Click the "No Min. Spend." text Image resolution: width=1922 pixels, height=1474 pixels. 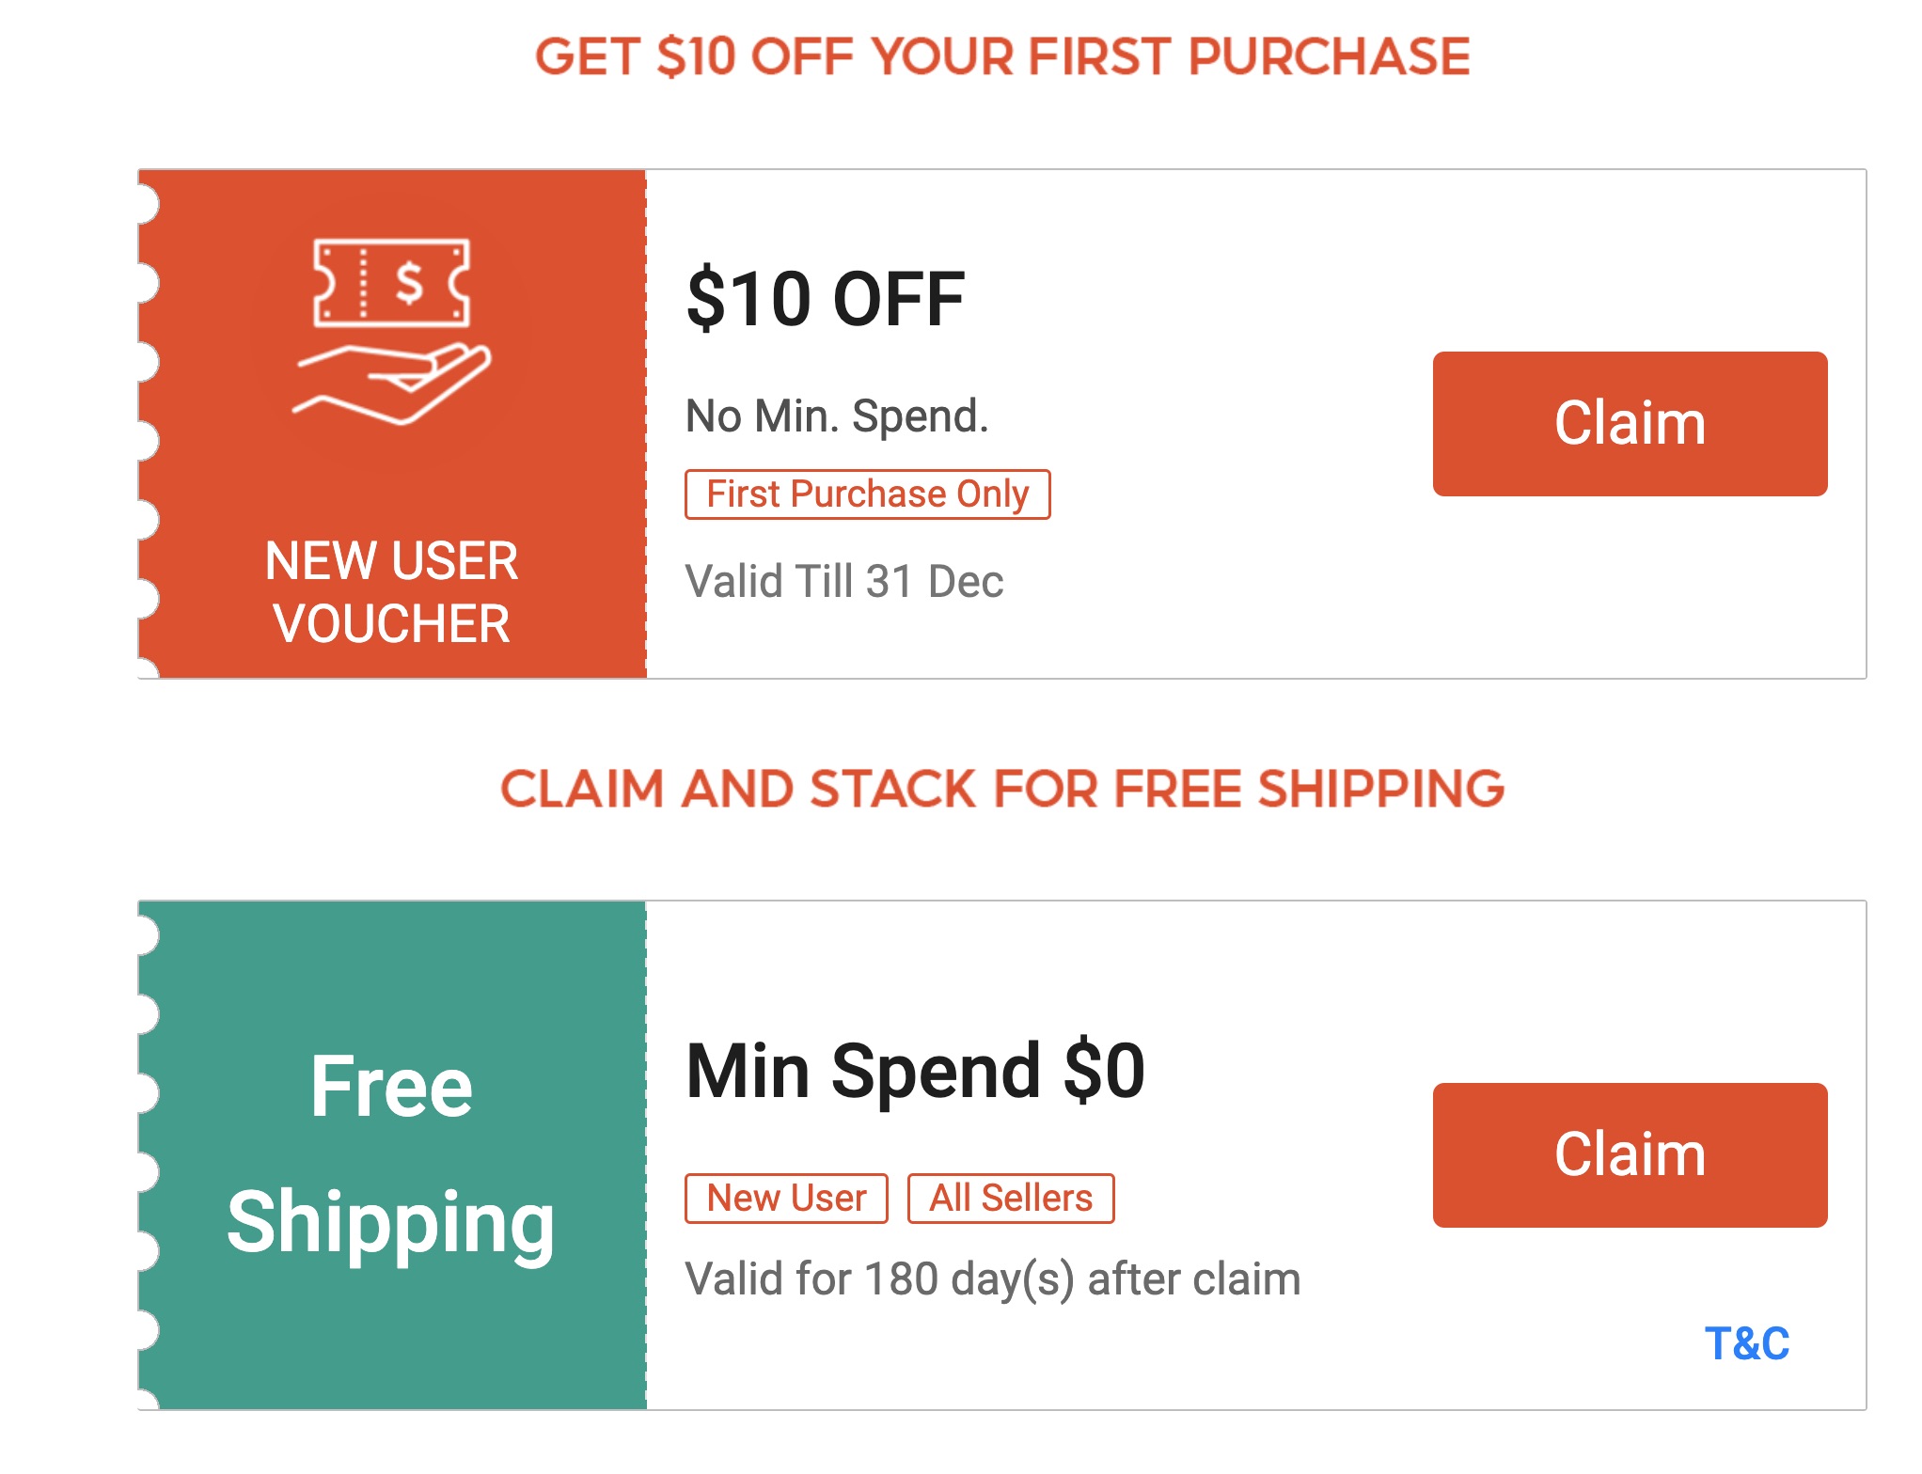point(837,416)
